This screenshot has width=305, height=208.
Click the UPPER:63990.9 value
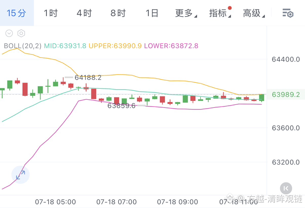[115, 46]
